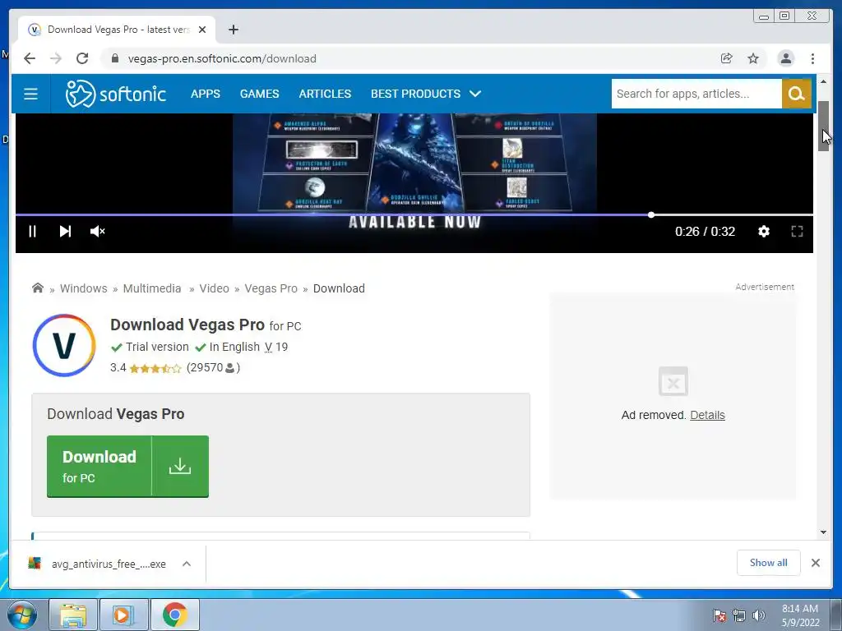Image resolution: width=842 pixels, height=631 pixels.
Task: Click the vertical scrollbar thumb
Action: coord(823,126)
